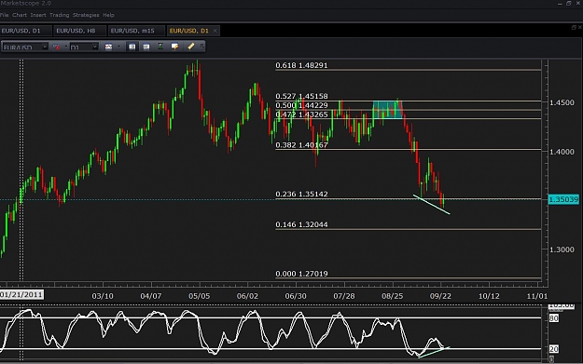The width and height of the screenshot is (583, 364).
Task: Click the stochastic 20 level label
Action: point(554,349)
